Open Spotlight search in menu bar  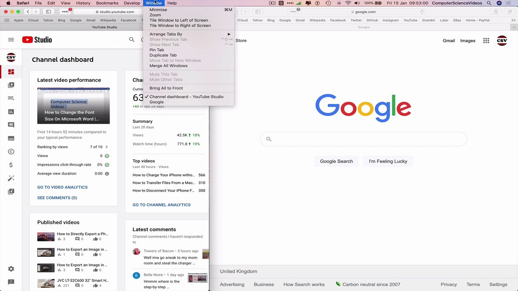[x=489, y=3]
